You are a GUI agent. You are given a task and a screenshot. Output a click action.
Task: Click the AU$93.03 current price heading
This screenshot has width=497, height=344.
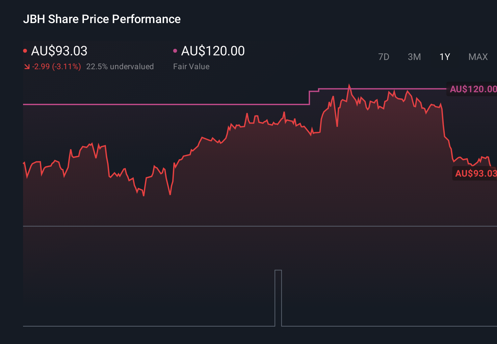(59, 51)
